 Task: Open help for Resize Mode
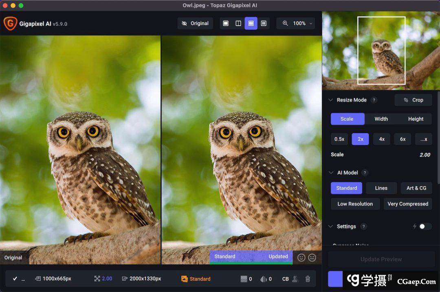click(374, 100)
